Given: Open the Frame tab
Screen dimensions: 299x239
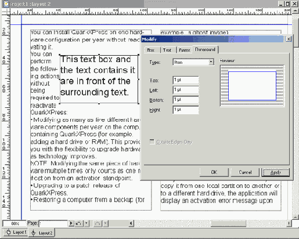Looking at the screenshot, I should point(184,50).
